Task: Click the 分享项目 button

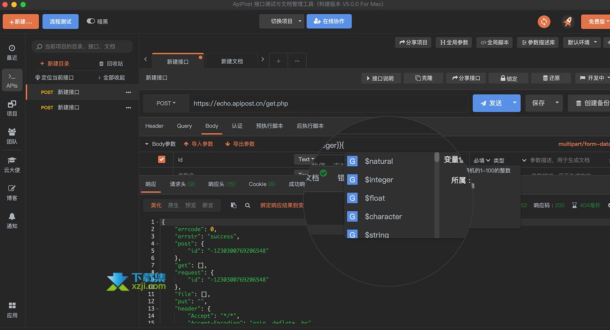Action: tap(413, 42)
